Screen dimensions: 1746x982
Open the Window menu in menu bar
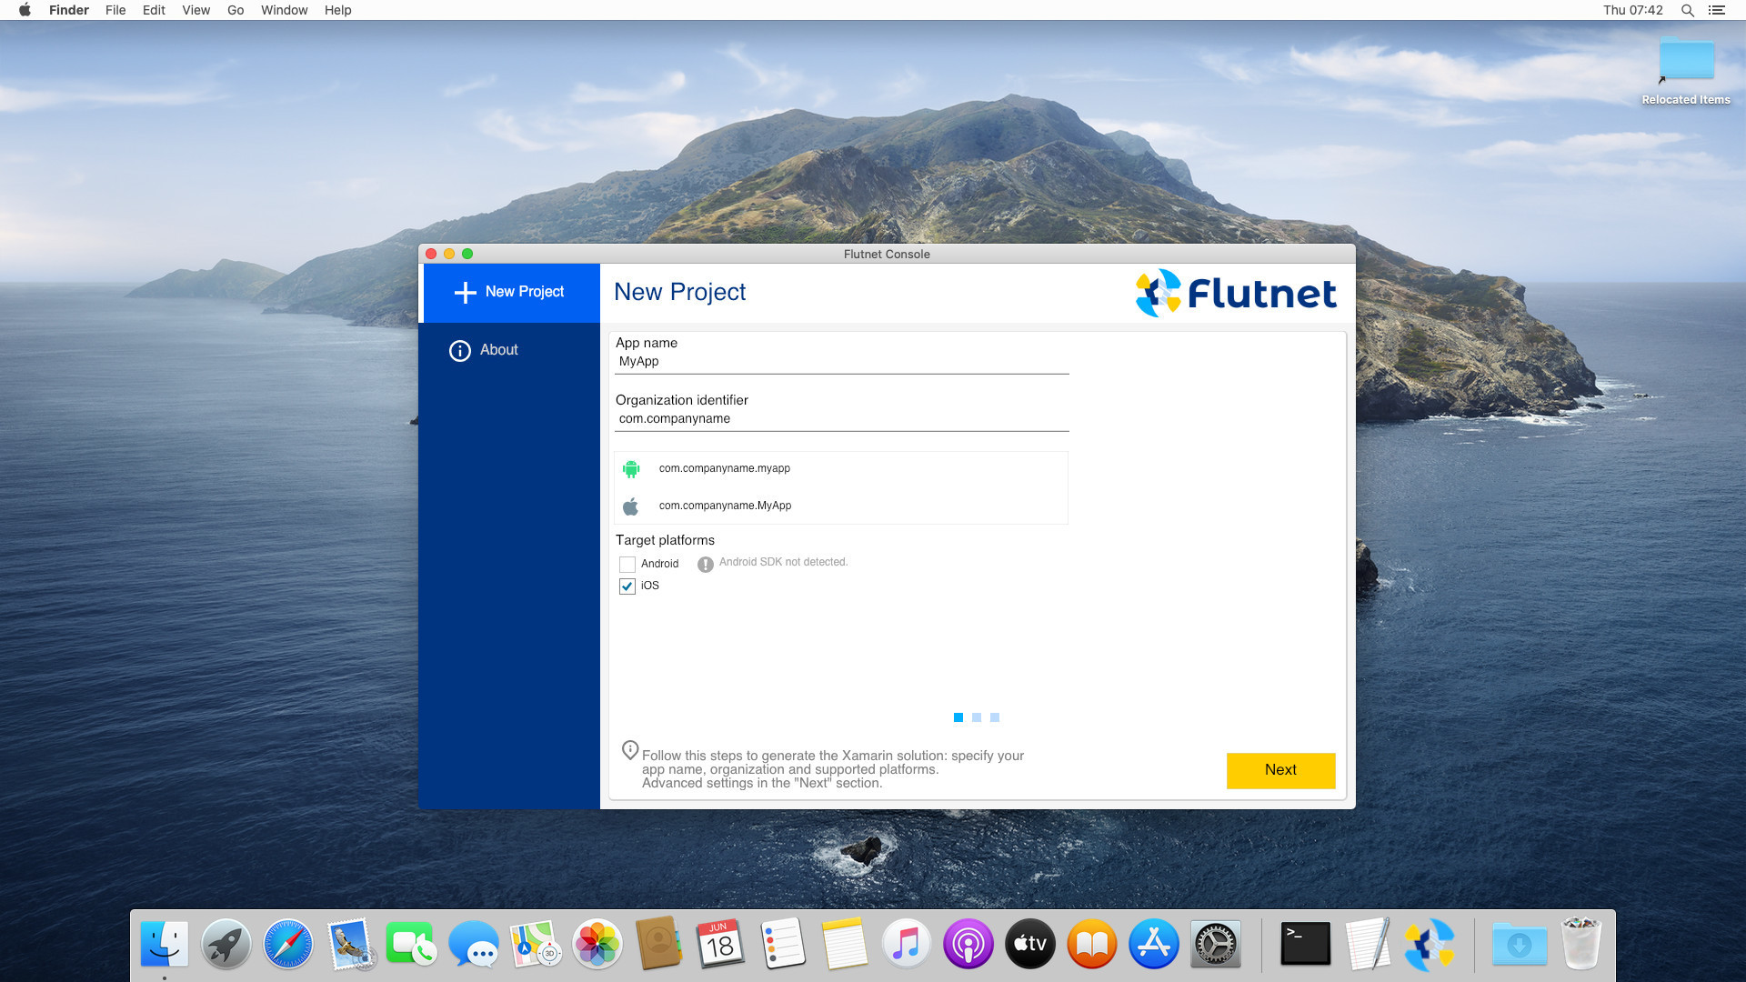pos(284,10)
